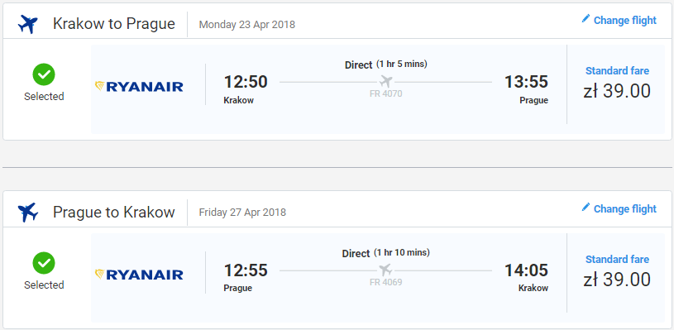Click the Ryanair logo on flight FR 4070
This screenshot has width=674, height=330.
(x=139, y=87)
